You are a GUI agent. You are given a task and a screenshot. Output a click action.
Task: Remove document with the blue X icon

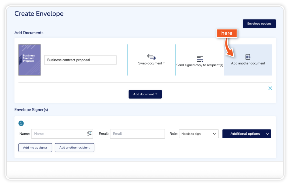tap(270, 88)
